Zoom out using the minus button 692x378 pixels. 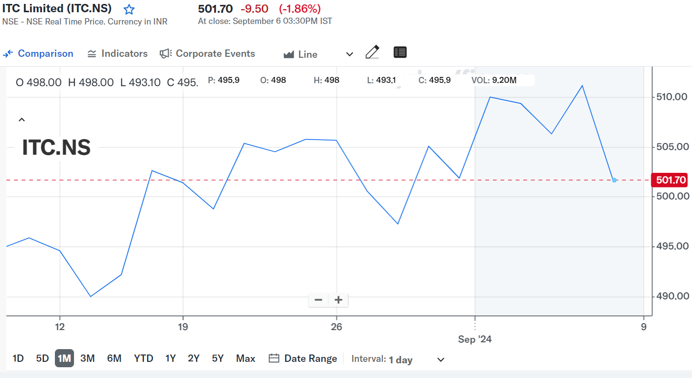point(318,300)
